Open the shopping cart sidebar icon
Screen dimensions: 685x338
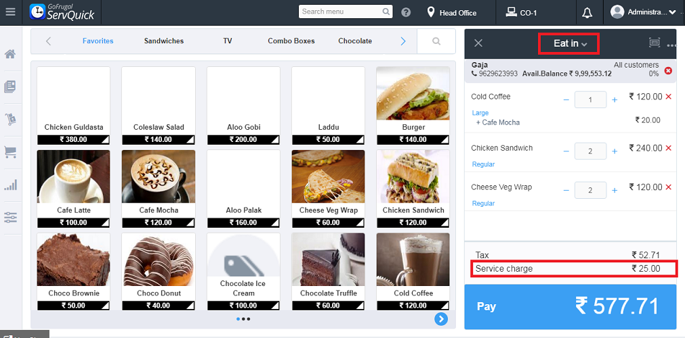pos(10,152)
